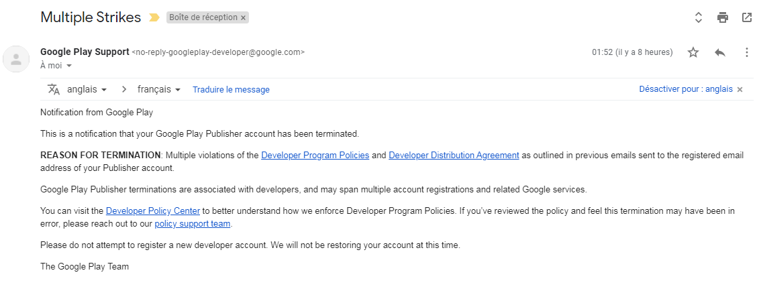
Task: Reply using the arrow icon
Action: click(x=720, y=52)
